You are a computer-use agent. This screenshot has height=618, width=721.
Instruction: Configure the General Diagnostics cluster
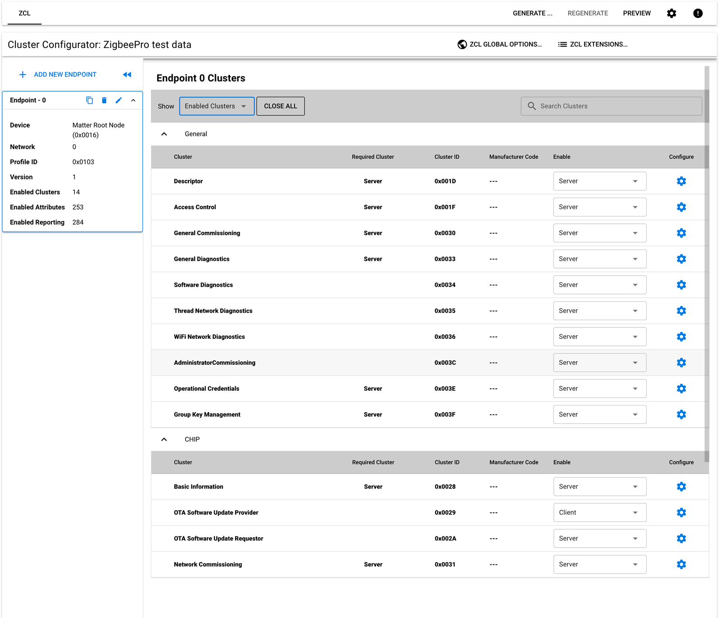(x=681, y=259)
